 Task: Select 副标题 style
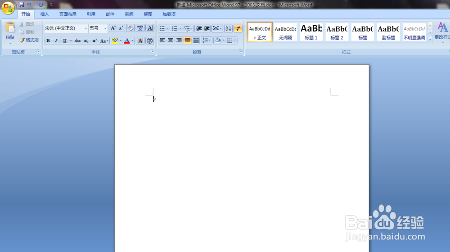pyautogui.click(x=388, y=32)
